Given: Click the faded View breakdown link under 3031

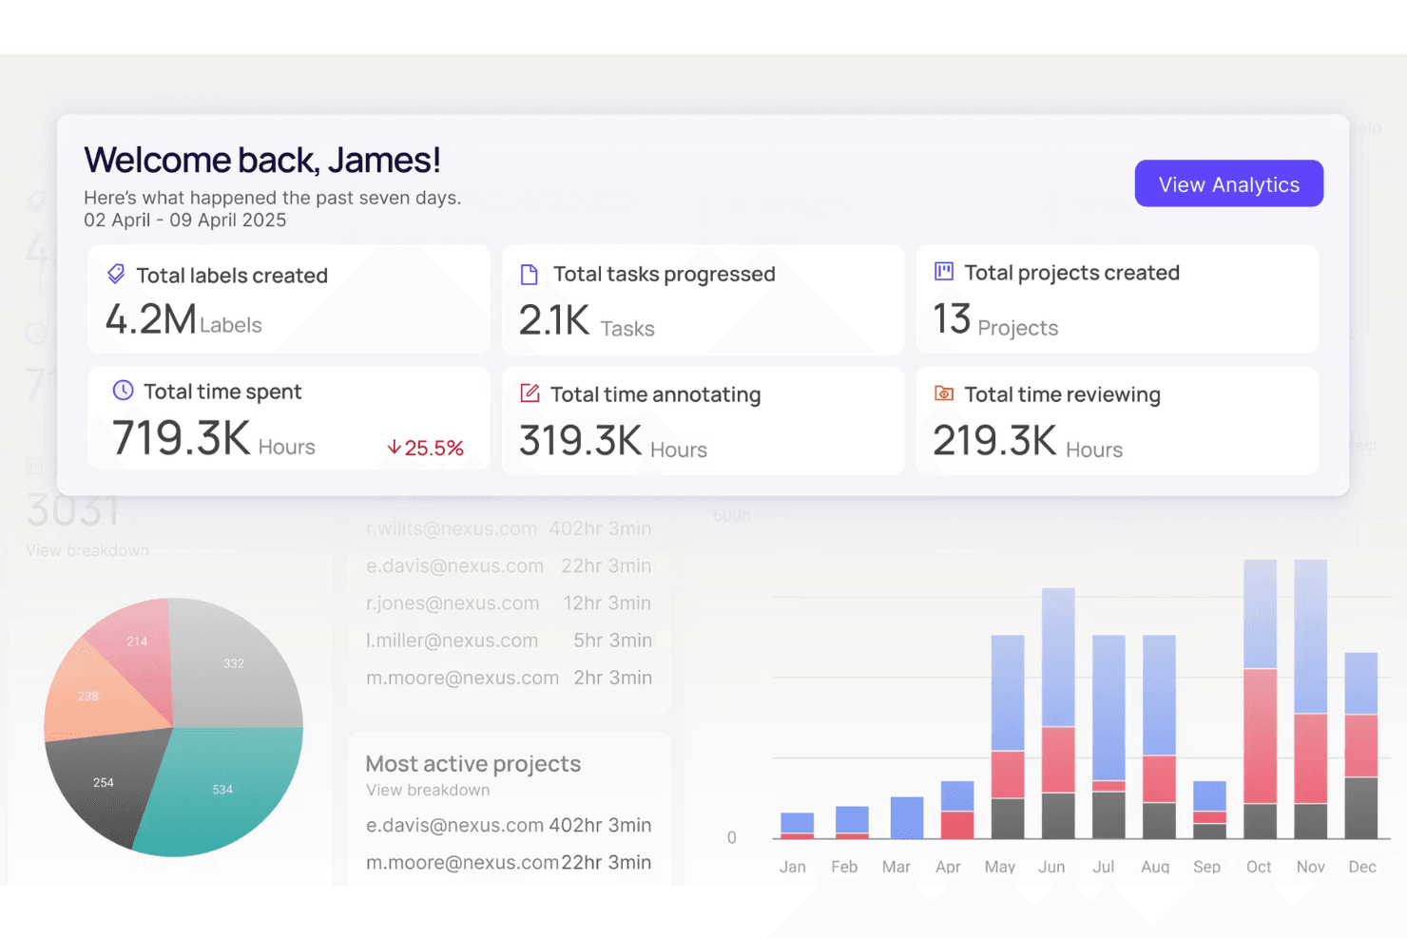Looking at the screenshot, I should (x=87, y=550).
